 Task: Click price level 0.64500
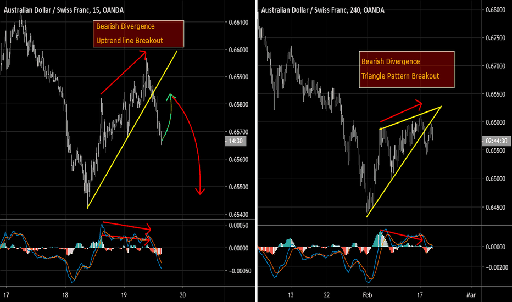click(496, 207)
